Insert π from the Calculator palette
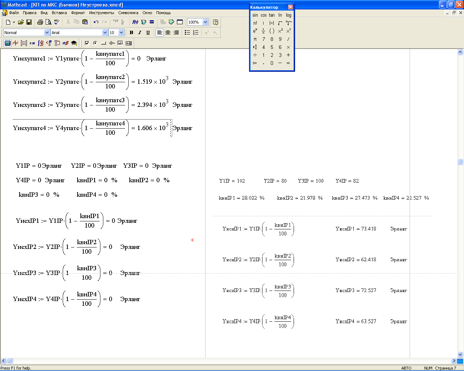The image size is (464, 371). coord(255,39)
